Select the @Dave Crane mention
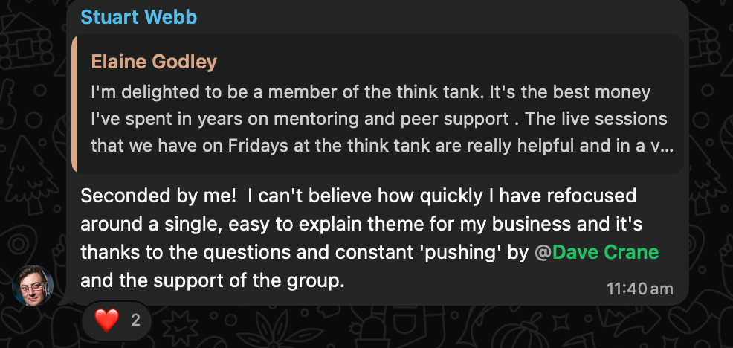This screenshot has width=733, height=348. click(597, 253)
